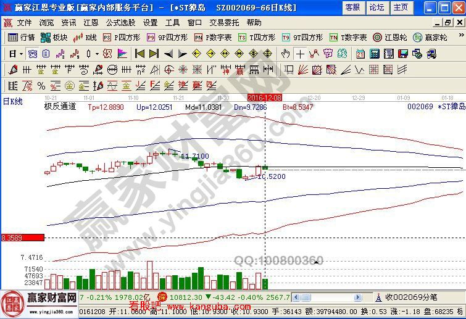Open the 江恩 menu
Screen dimensions: 466x319
point(91,23)
